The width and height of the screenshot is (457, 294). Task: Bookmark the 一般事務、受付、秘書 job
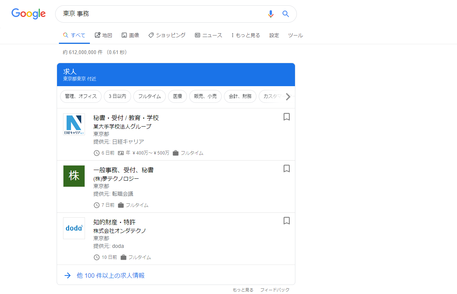click(287, 169)
